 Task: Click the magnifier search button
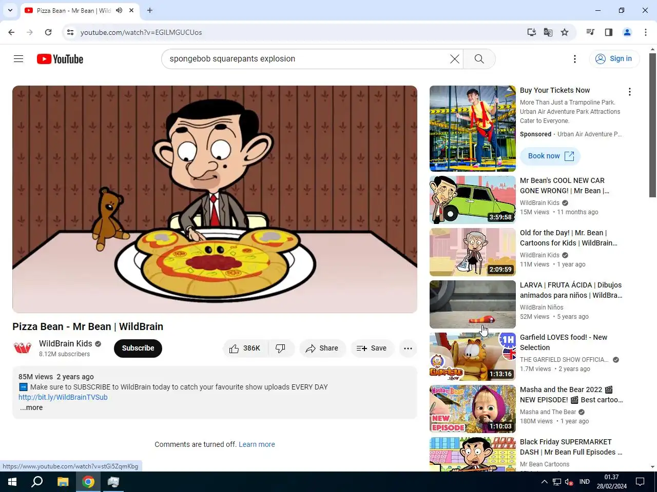point(479,59)
